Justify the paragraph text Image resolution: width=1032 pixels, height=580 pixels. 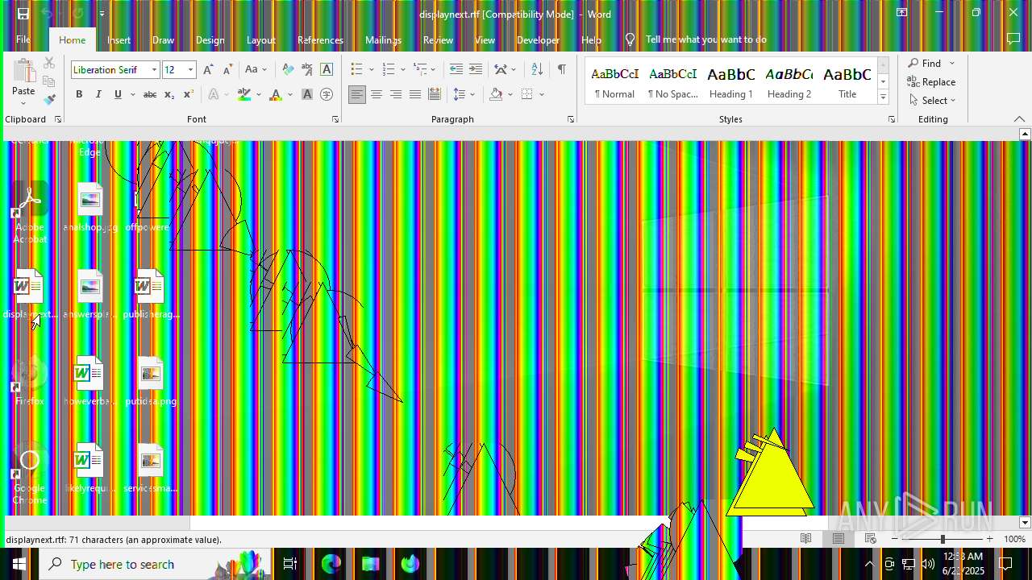[x=415, y=94]
